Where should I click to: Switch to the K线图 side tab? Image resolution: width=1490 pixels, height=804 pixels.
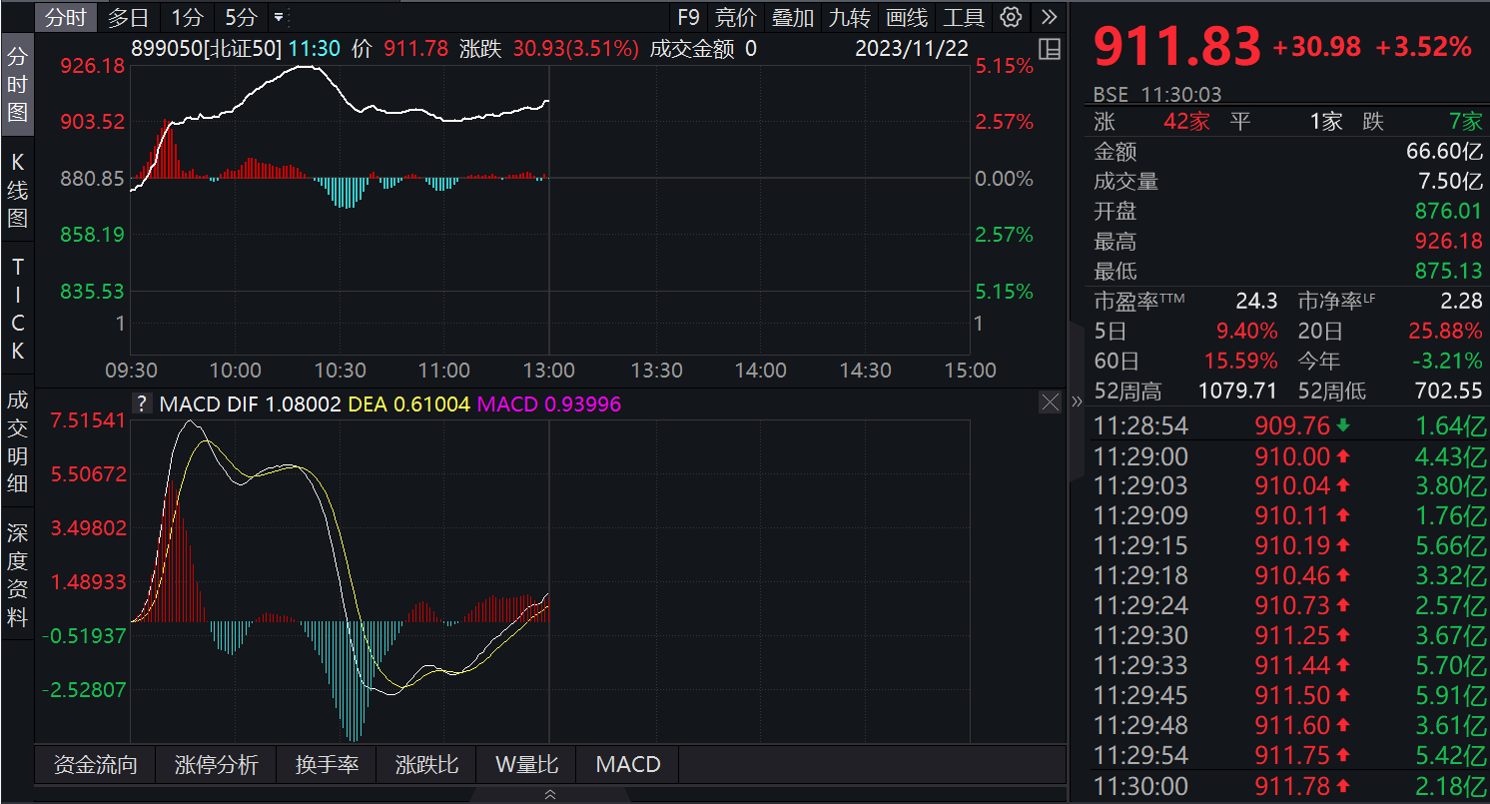click(x=18, y=190)
